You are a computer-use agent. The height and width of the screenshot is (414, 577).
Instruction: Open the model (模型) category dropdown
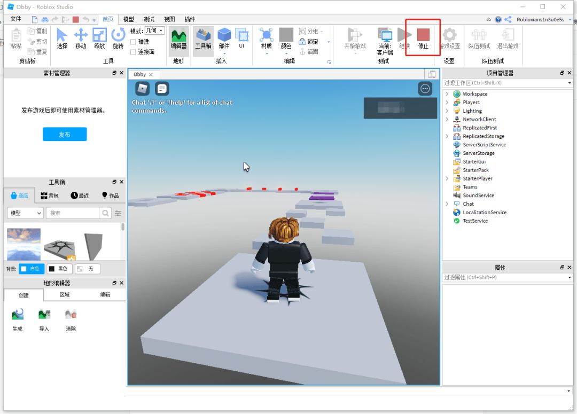(x=25, y=213)
